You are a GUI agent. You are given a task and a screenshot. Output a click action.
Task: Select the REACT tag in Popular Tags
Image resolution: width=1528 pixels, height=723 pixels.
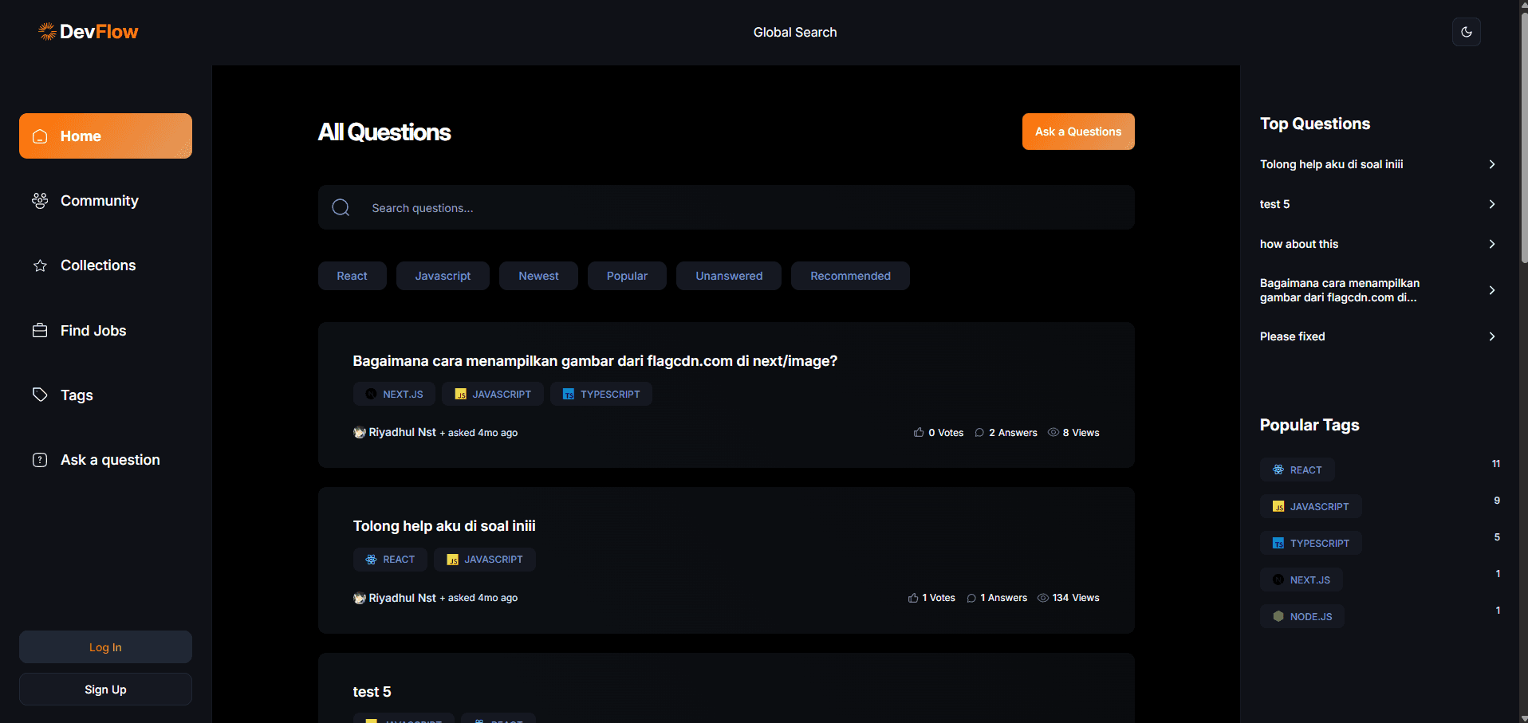point(1297,470)
